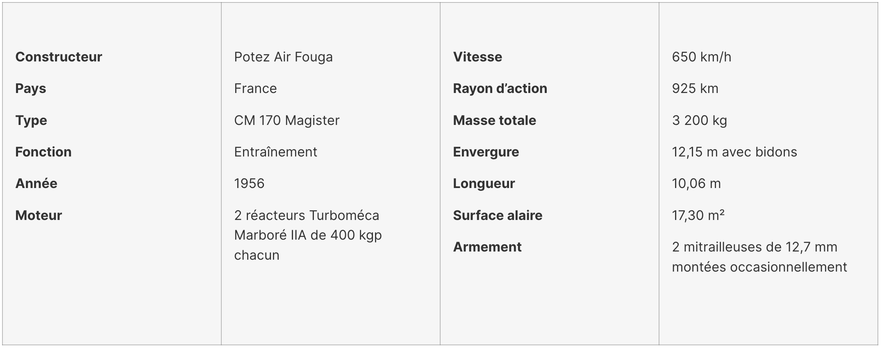Click the Vitesse label
Image resolution: width=882 pixels, height=349 pixels.
coord(477,57)
